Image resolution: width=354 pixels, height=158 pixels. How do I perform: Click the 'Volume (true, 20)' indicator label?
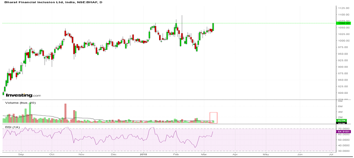tap(21, 103)
